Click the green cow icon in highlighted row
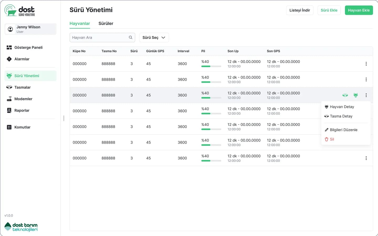Screen dimensions: 378x236 (x=356, y=95)
